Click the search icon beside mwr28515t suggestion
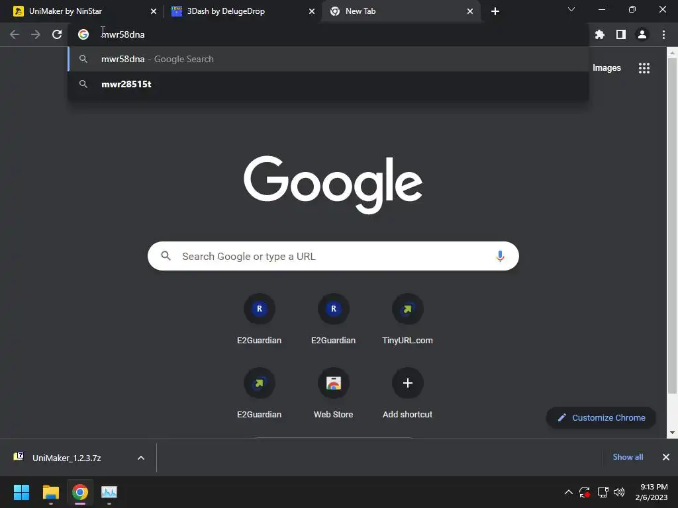 point(83,84)
